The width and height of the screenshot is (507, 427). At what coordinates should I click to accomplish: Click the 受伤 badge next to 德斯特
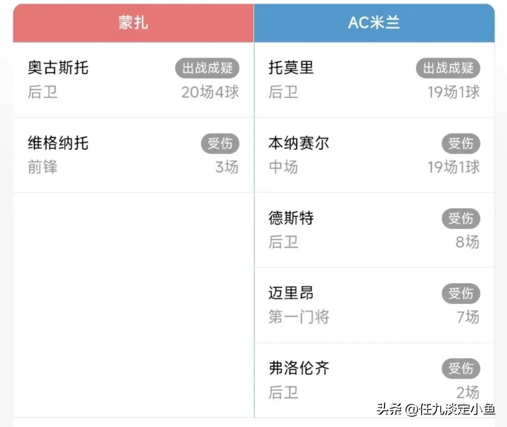click(x=461, y=218)
